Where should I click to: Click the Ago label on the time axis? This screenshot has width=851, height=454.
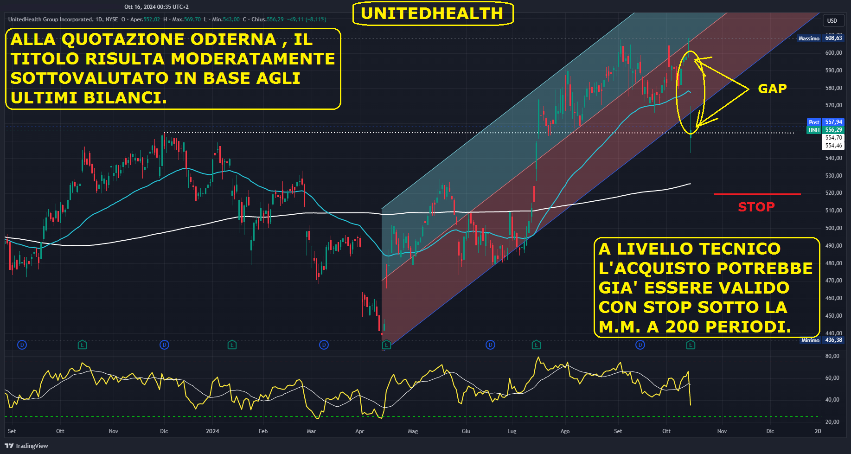[x=565, y=431]
